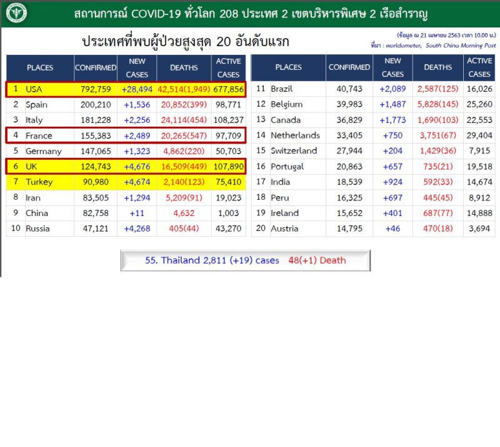Screen dimensions: 500x447
Task: Select the "USA" country name
Action: pyautogui.click(x=34, y=89)
